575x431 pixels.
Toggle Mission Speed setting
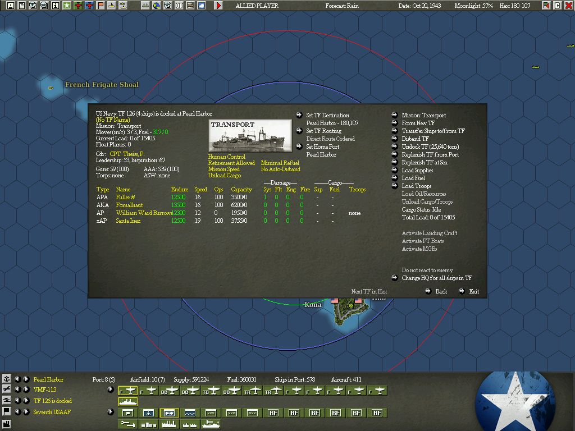point(223,169)
